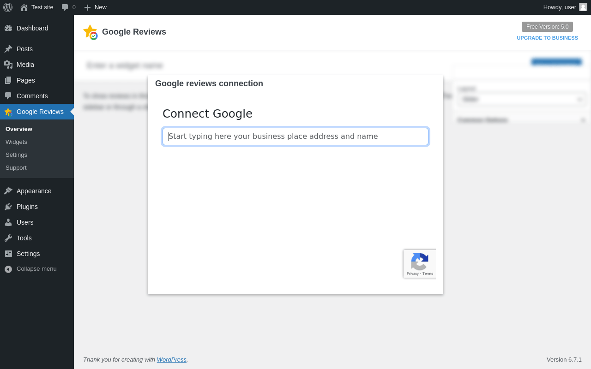Click the blurred widget name field
The width and height of the screenshot is (591, 369).
point(125,65)
